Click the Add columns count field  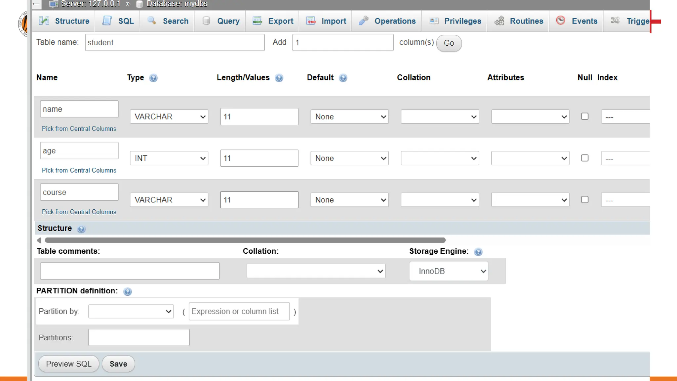(x=343, y=42)
